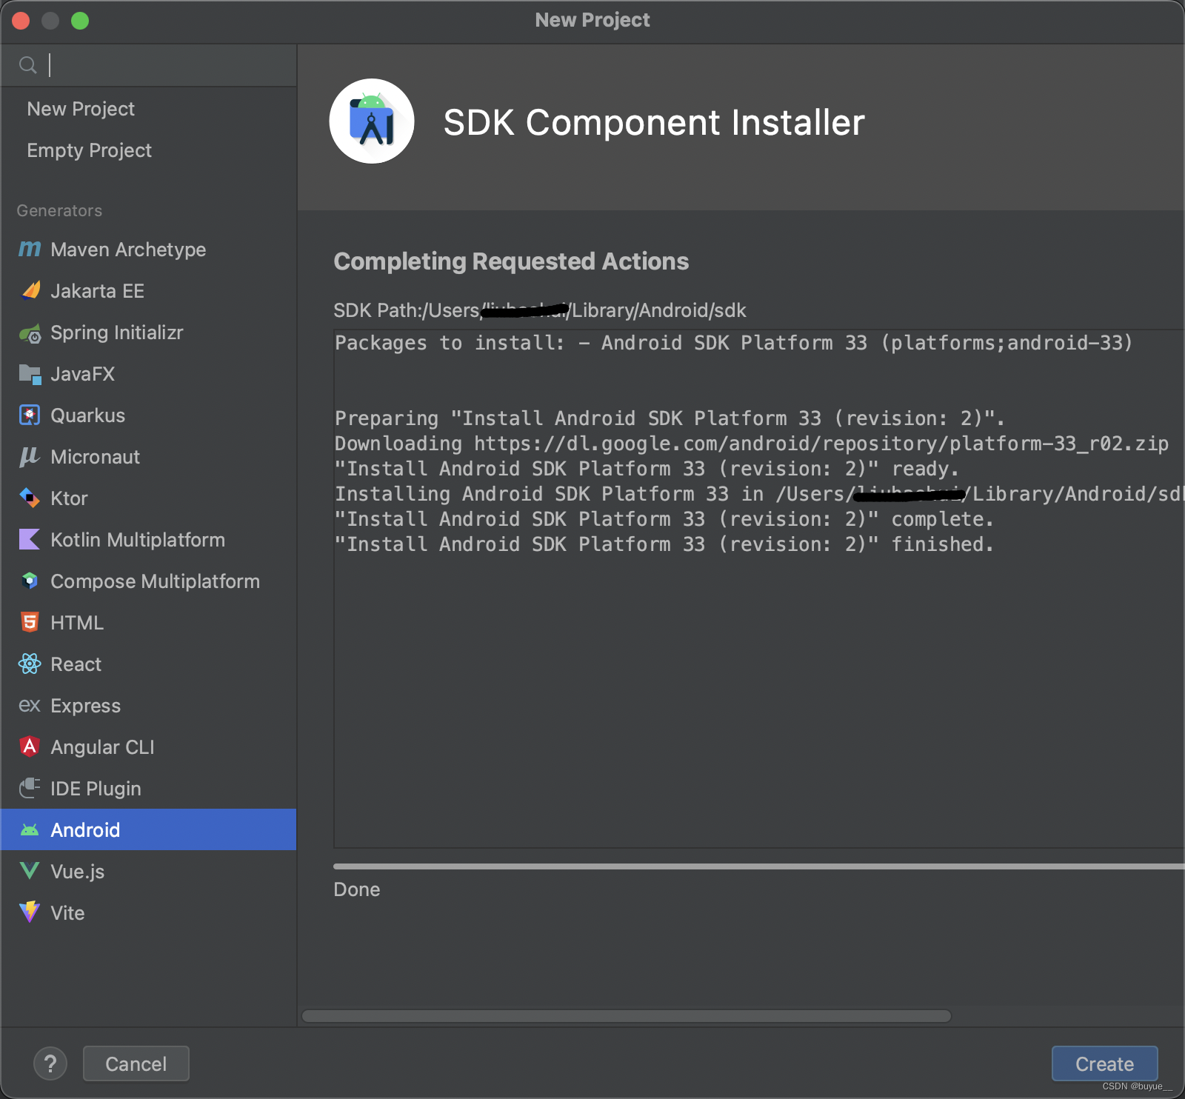Click the installation progress bar

coord(758,866)
